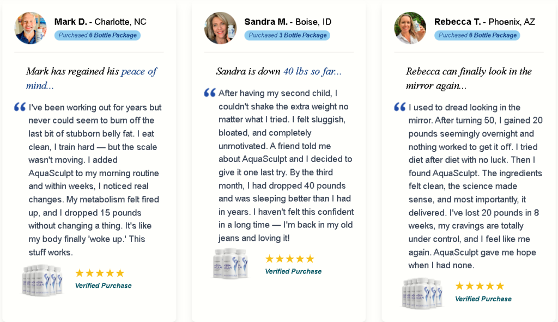Click 'Verified Purchase' under Rebecca's review

(x=483, y=299)
